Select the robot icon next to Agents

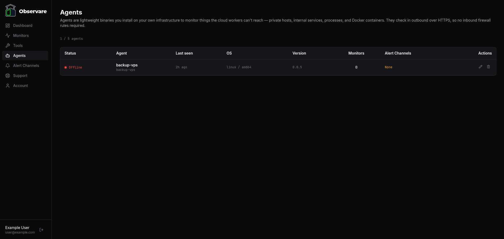tap(7, 55)
